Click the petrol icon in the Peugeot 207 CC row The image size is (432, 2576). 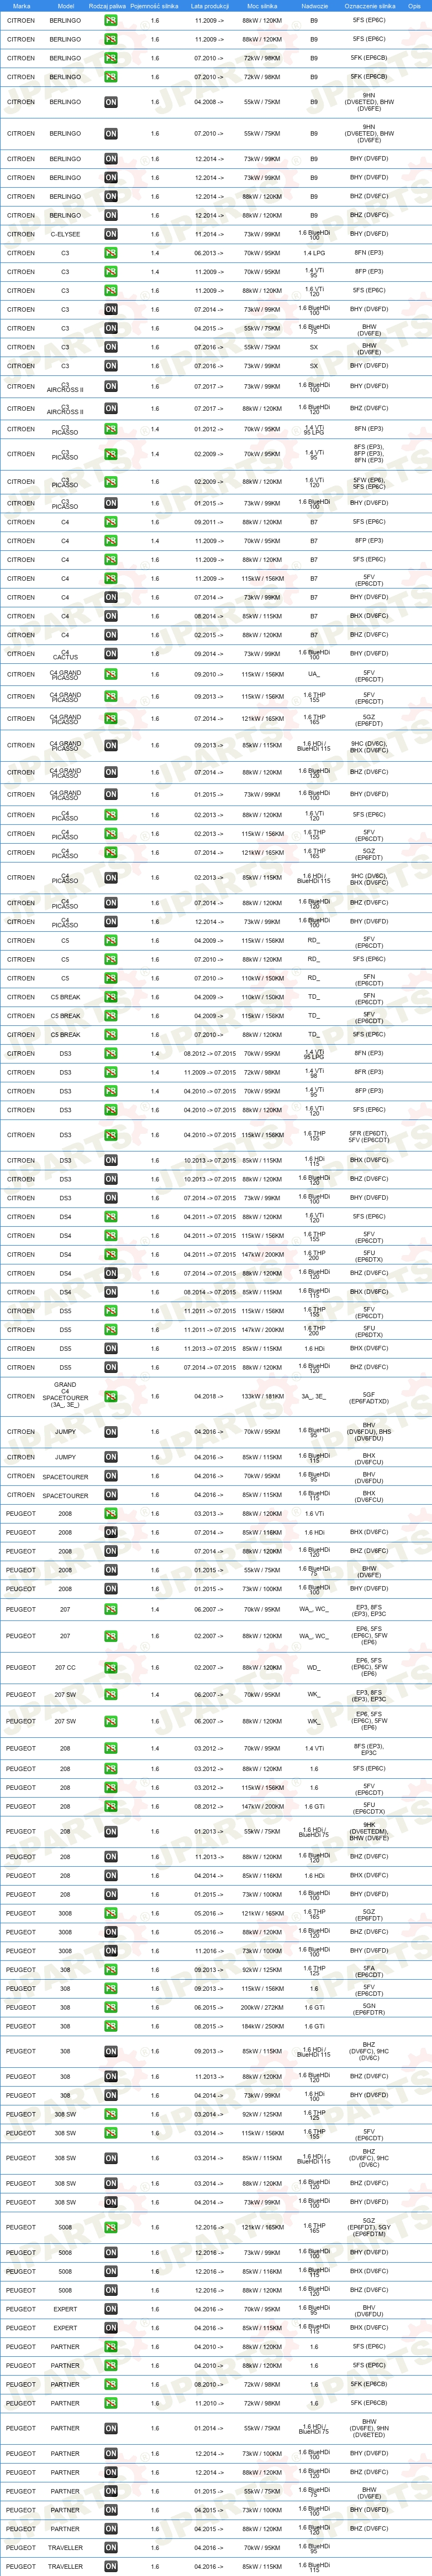pyautogui.click(x=110, y=1668)
